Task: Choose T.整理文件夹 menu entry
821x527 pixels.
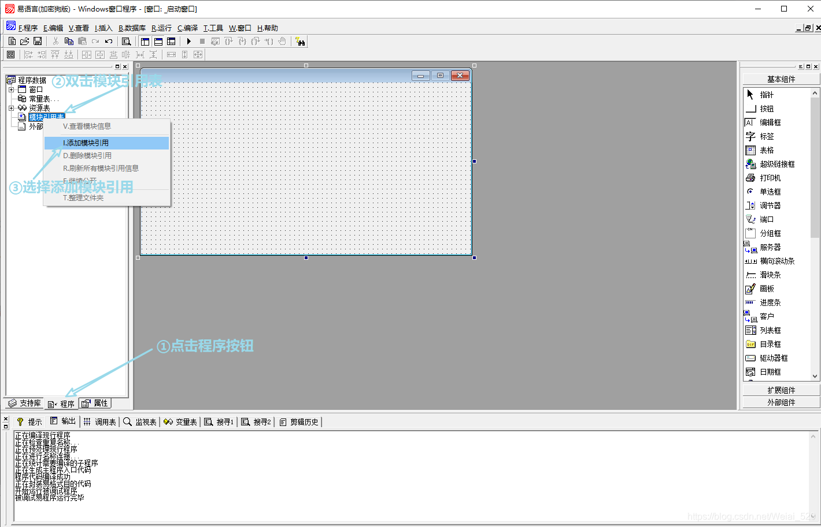Action: (x=107, y=197)
